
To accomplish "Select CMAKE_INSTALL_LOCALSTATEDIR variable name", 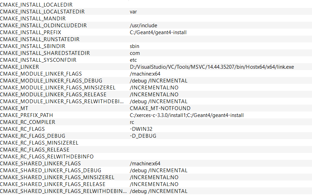I will point(42,12).
